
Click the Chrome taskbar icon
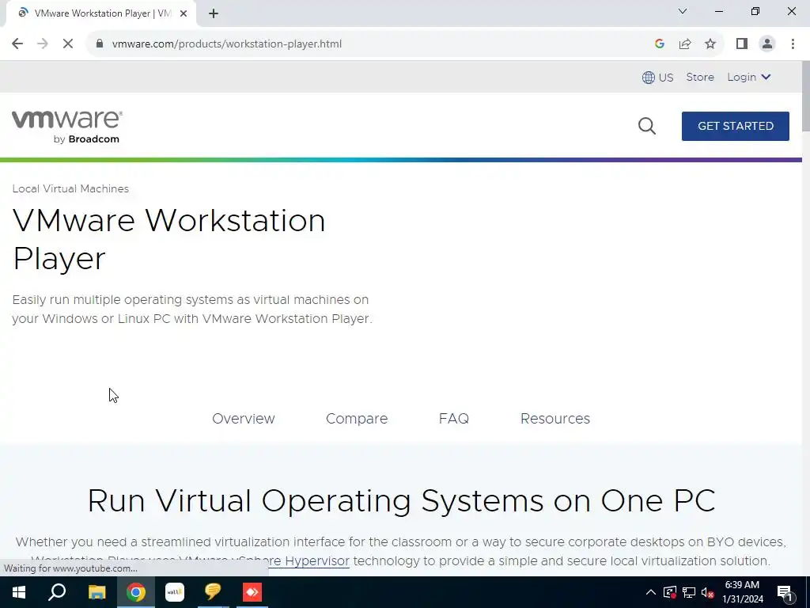[136, 592]
